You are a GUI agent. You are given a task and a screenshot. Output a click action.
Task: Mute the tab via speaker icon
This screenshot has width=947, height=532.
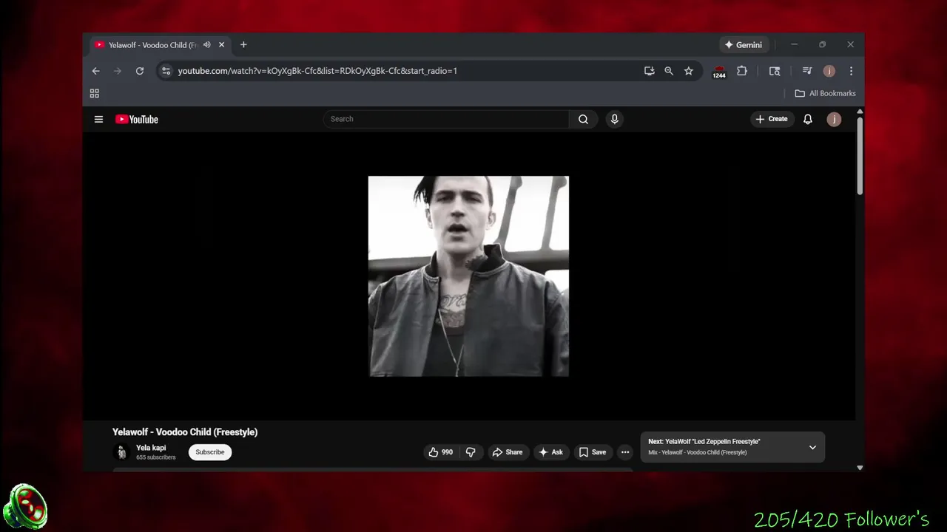[x=207, y=45]
